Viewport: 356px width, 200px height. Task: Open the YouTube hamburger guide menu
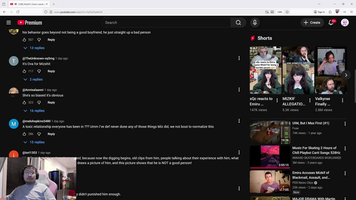(9, 22)
